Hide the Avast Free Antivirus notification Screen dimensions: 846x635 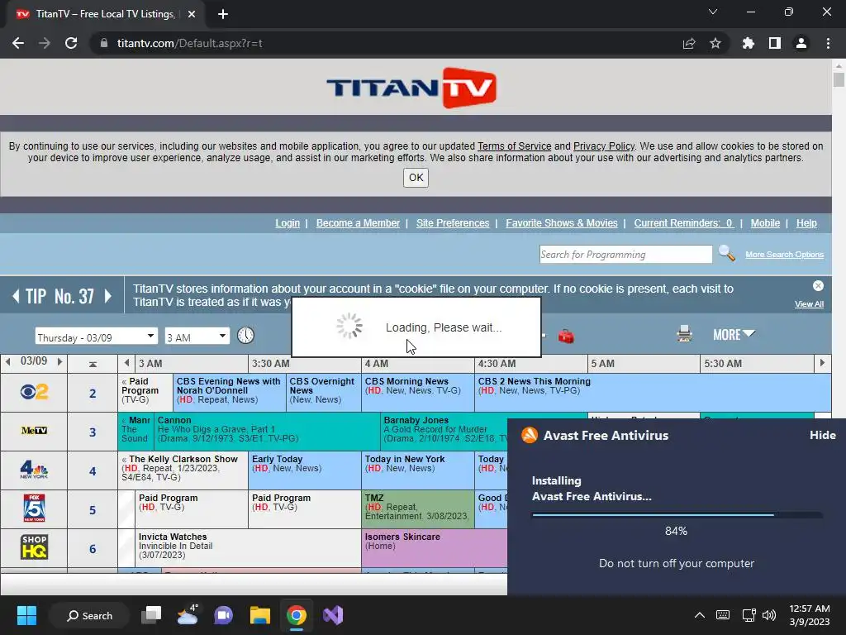point(822,435)
